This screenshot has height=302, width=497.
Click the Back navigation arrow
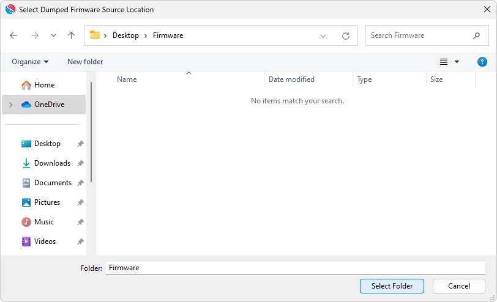pos(13,35)
